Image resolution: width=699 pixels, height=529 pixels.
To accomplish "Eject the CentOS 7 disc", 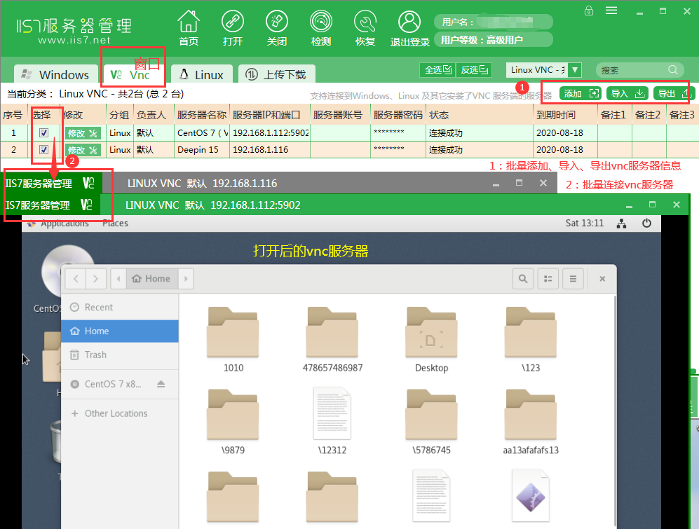I will (x=161, y=384).
